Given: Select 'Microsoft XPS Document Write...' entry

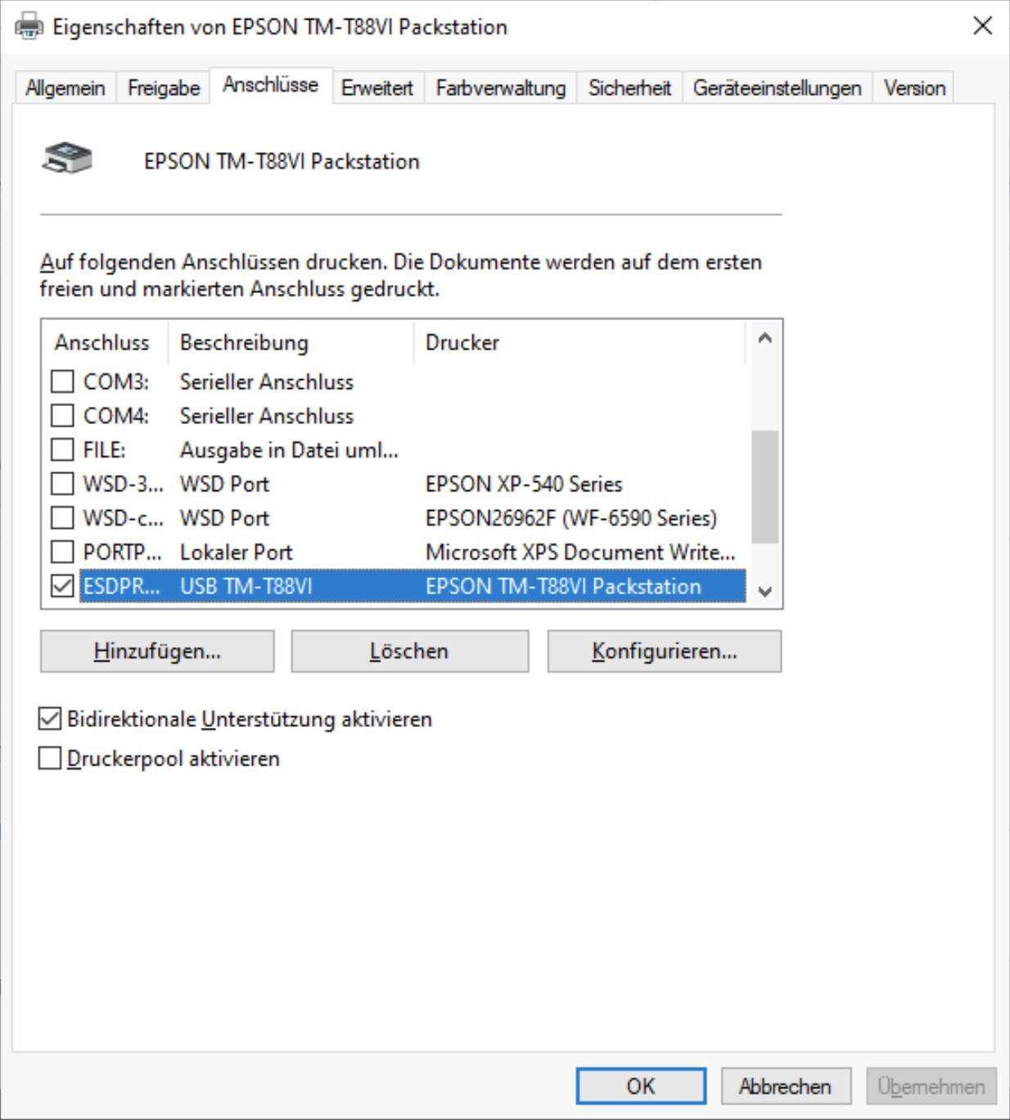Looking at the screenshot, I should [x=580, y=553].
